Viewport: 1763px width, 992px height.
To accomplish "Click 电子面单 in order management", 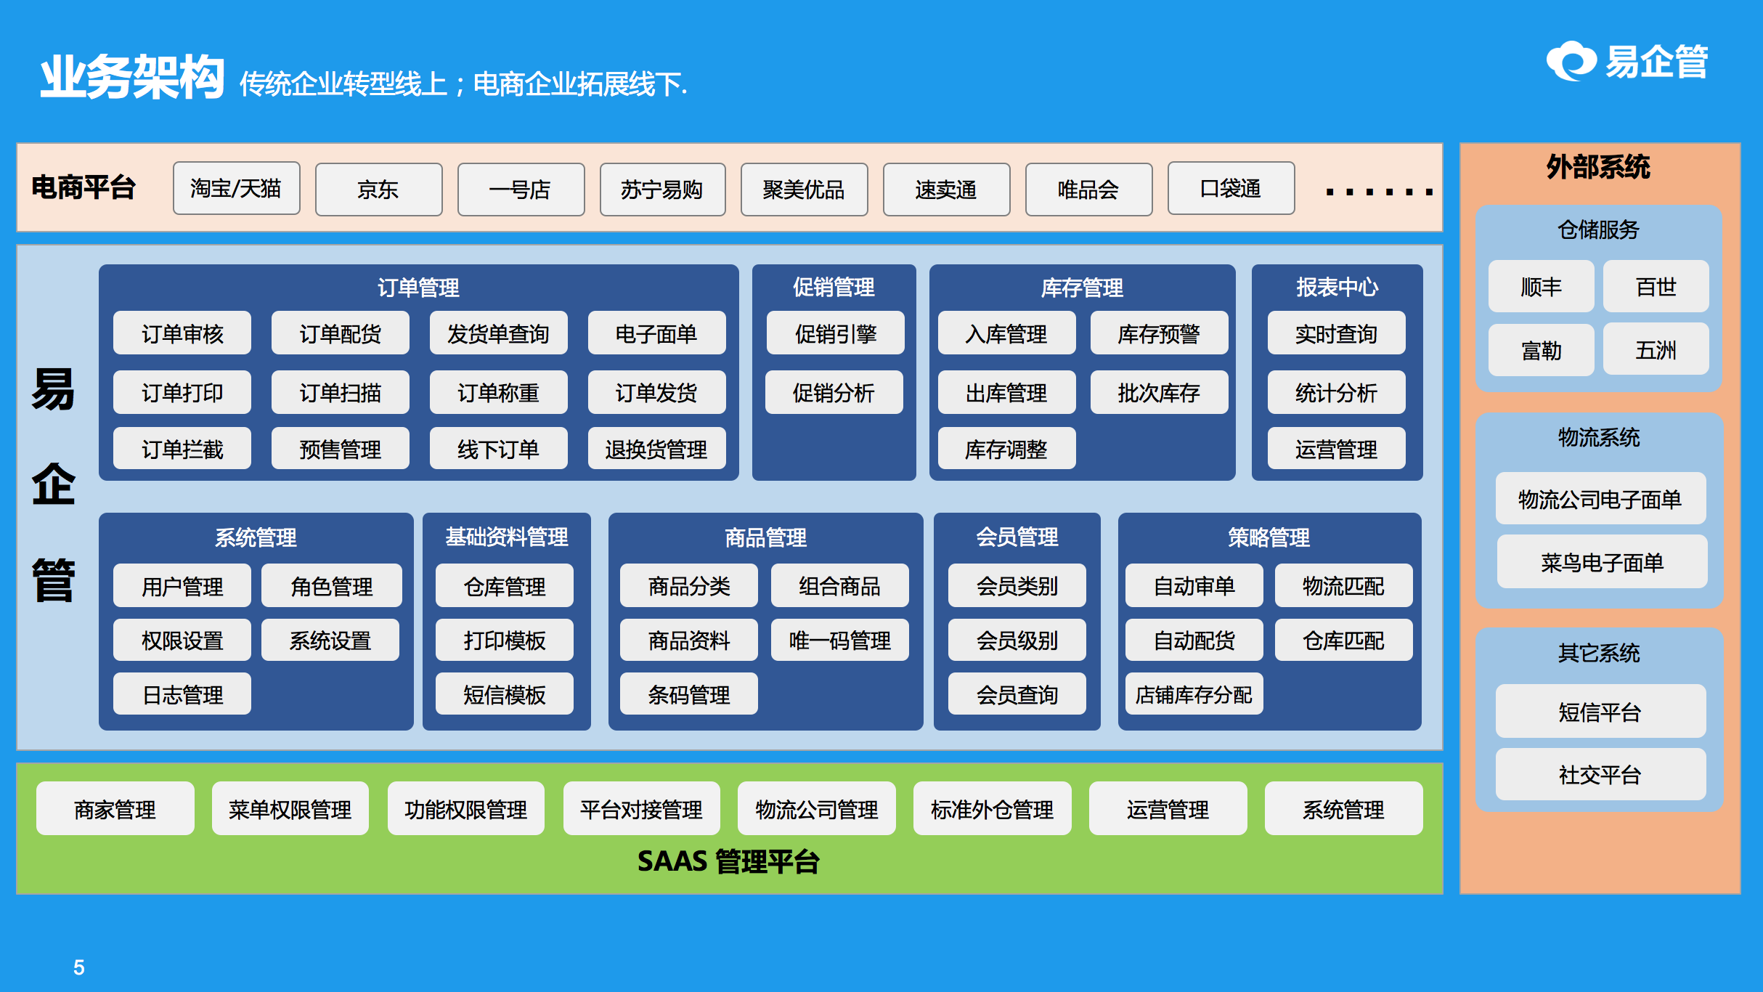I will tap(656, 333).
